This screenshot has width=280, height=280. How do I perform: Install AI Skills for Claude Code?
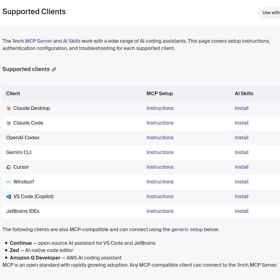[241, 123]
